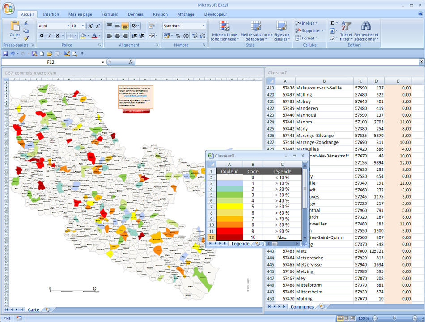Click the insert function fx button
Image resolution: width=425 pixels, height=322 pixels.
tap(131, 62)
